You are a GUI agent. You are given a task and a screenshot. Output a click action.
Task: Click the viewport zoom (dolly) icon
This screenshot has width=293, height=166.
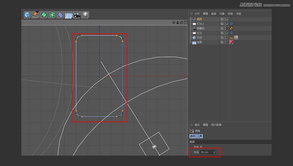click(x=178, y=23)
